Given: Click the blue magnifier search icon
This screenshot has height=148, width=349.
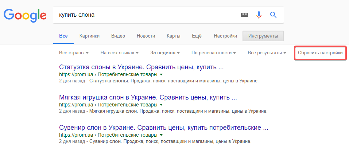Looking at the screenshot, I should coord(273,15).
